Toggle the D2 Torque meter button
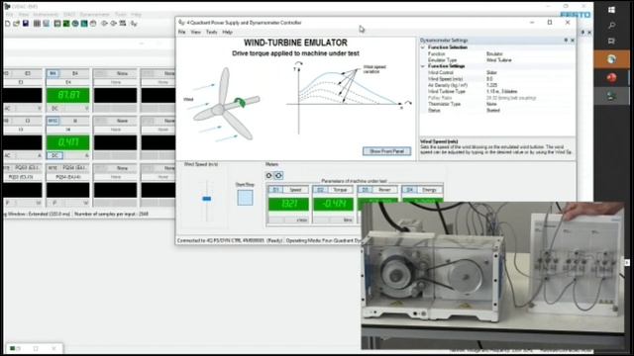 pos(321,190)
